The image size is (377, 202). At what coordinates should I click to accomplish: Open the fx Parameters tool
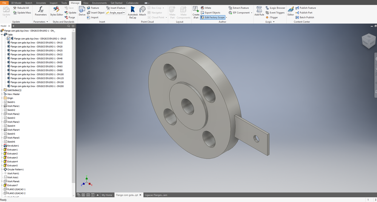(x=41, y=11)
